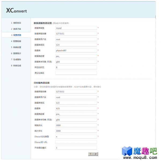This screenshot has width=161, height=161.
Task: Click the 原论坛域名 label
Action: [x=39, y=73]
